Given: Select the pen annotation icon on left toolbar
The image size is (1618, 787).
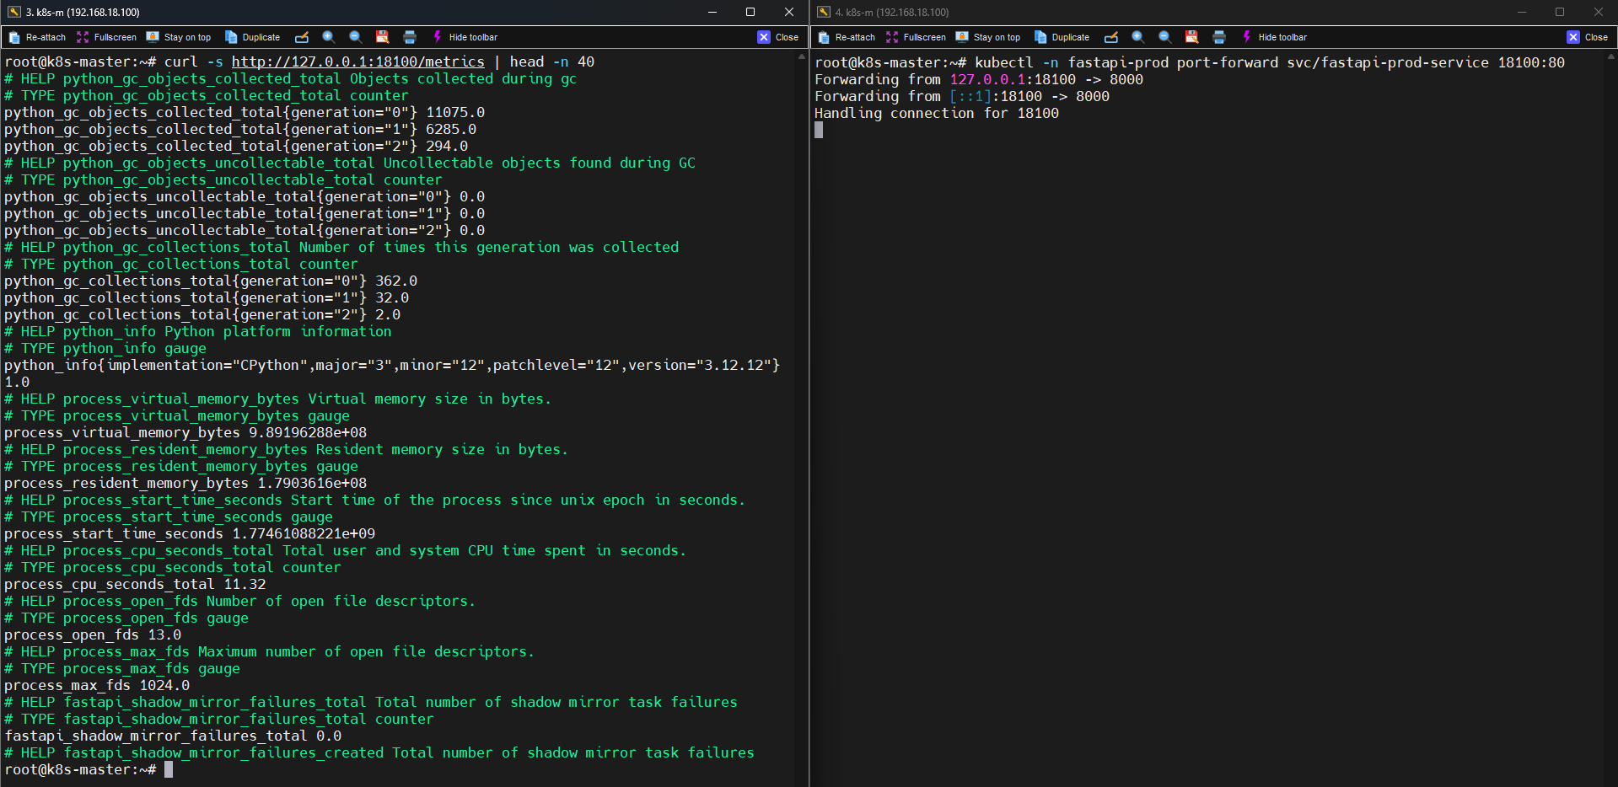Looking at the screenshot, I should click(302, 37).
